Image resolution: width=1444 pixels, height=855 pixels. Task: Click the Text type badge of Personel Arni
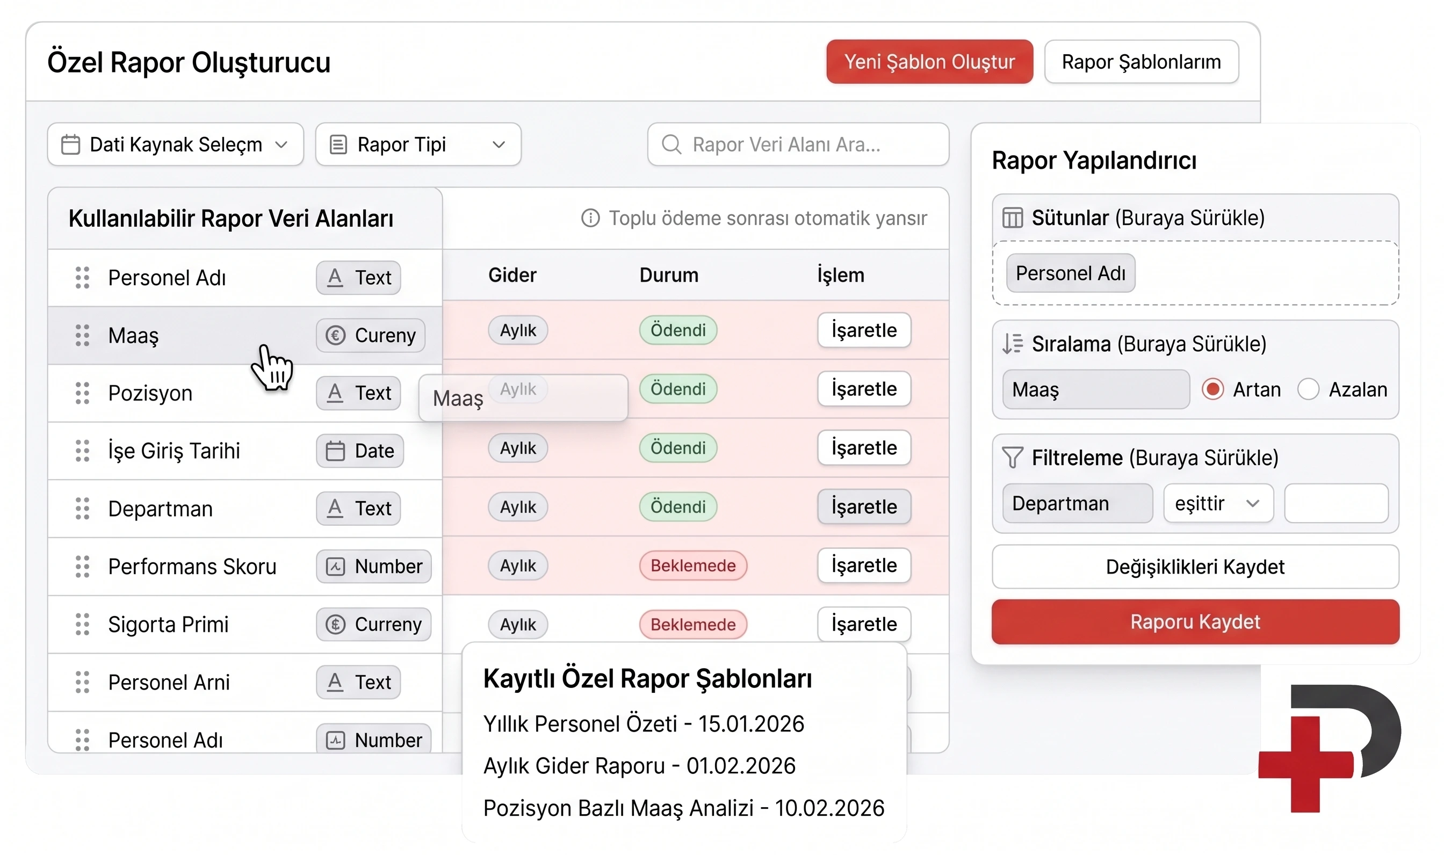358,682
